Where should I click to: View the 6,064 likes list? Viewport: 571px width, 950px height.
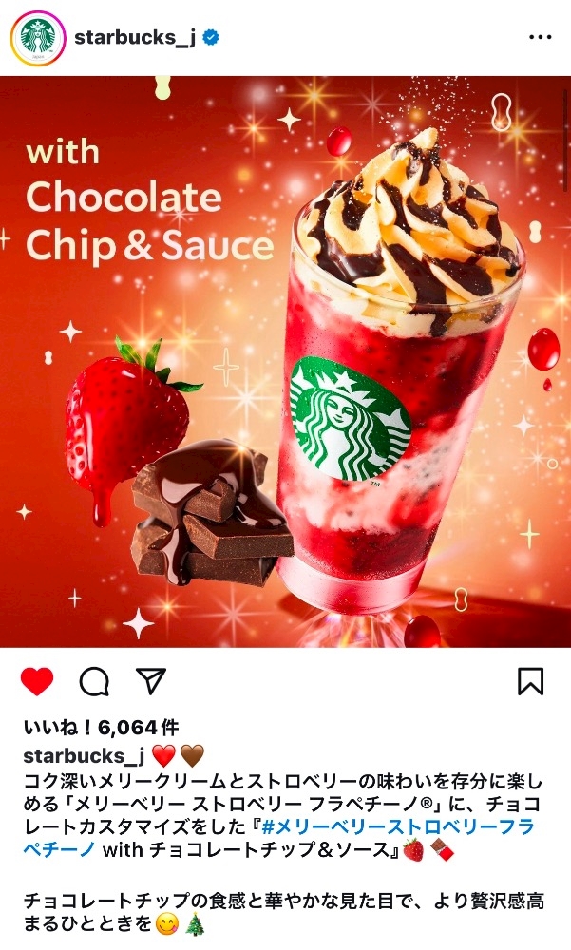click(x=102, y=727)
